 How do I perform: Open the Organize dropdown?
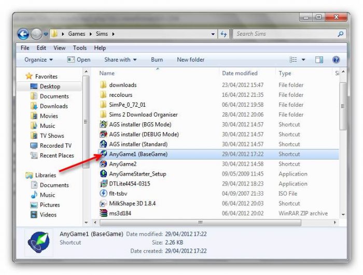click(38, 60)
